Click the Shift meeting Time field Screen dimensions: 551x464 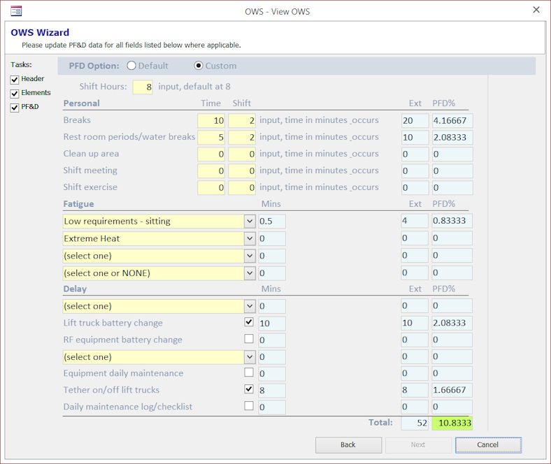(x=211, y=171)
